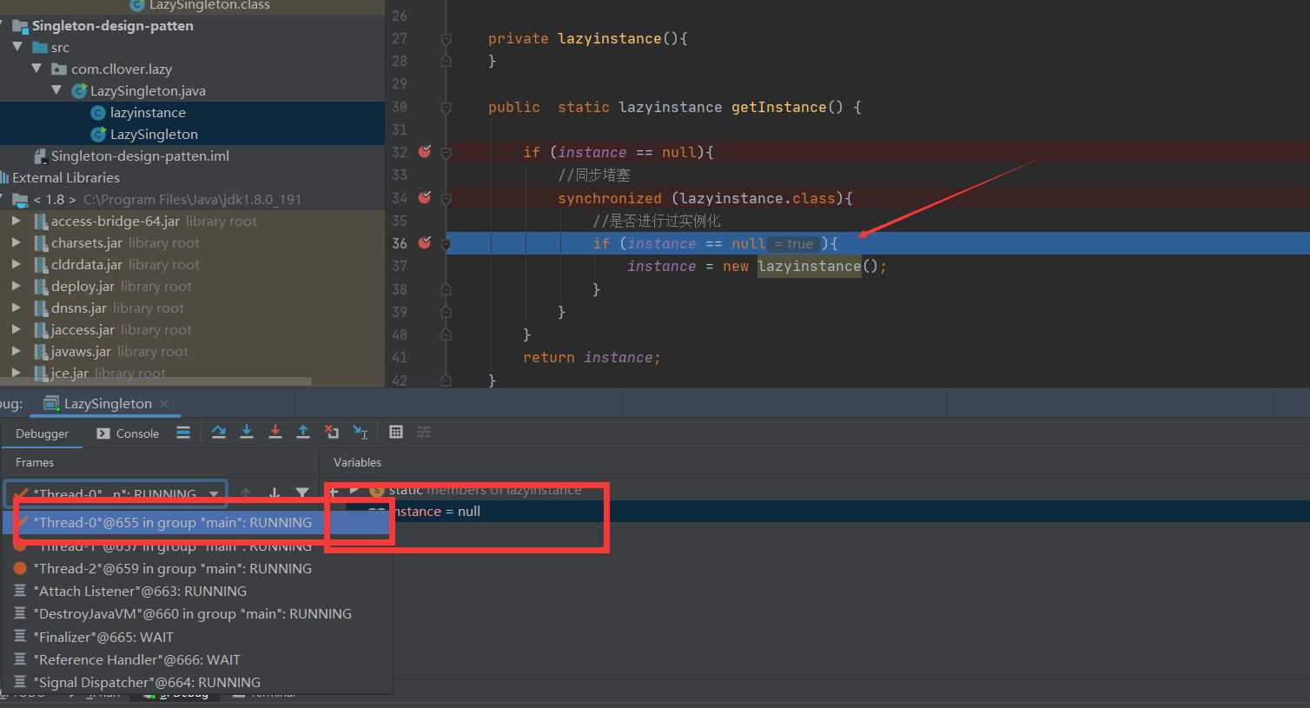Image resolution: width=1310 pixels, height=708 pixels.
Task: Select Singleton-design-patten.iml file
Action: 192,156
